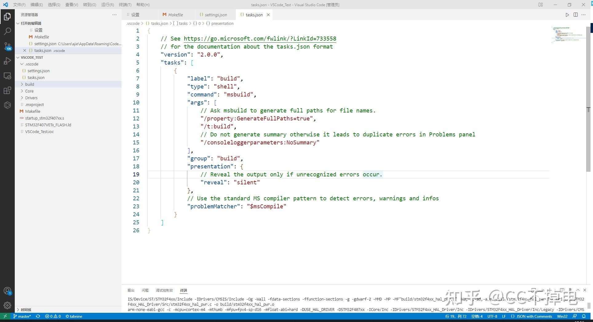The width and height of the screenshot is (593, 322).
Task: Click the editor minimap preview
Action: point(568,34)
